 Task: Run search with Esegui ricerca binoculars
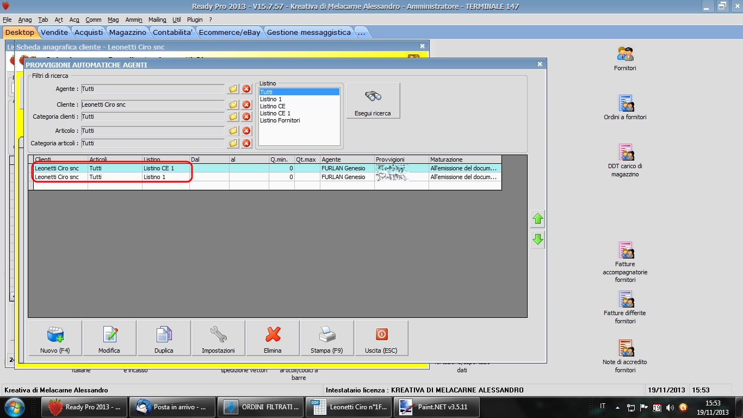coord(373,101)
